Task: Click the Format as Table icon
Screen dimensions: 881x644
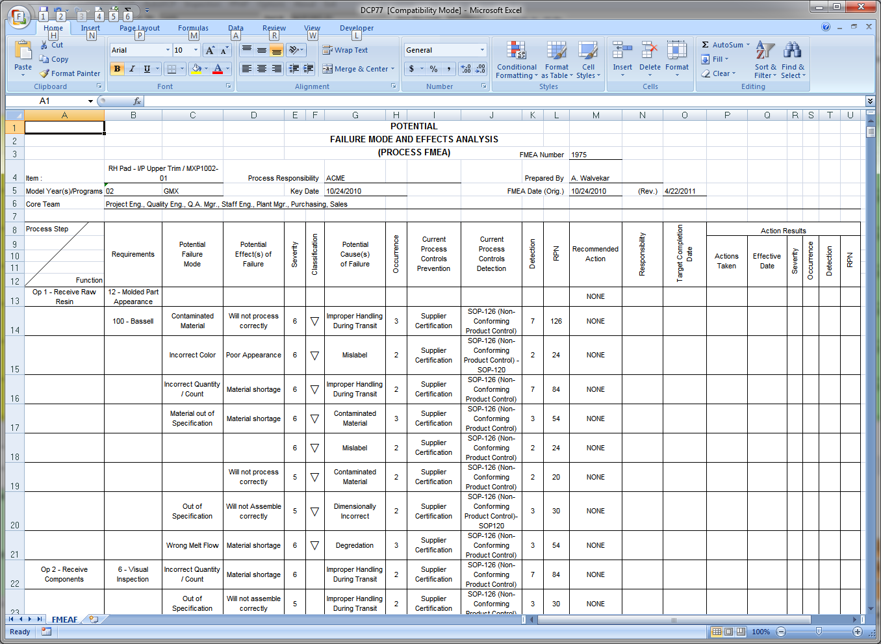Action: (x=556, y=51)
